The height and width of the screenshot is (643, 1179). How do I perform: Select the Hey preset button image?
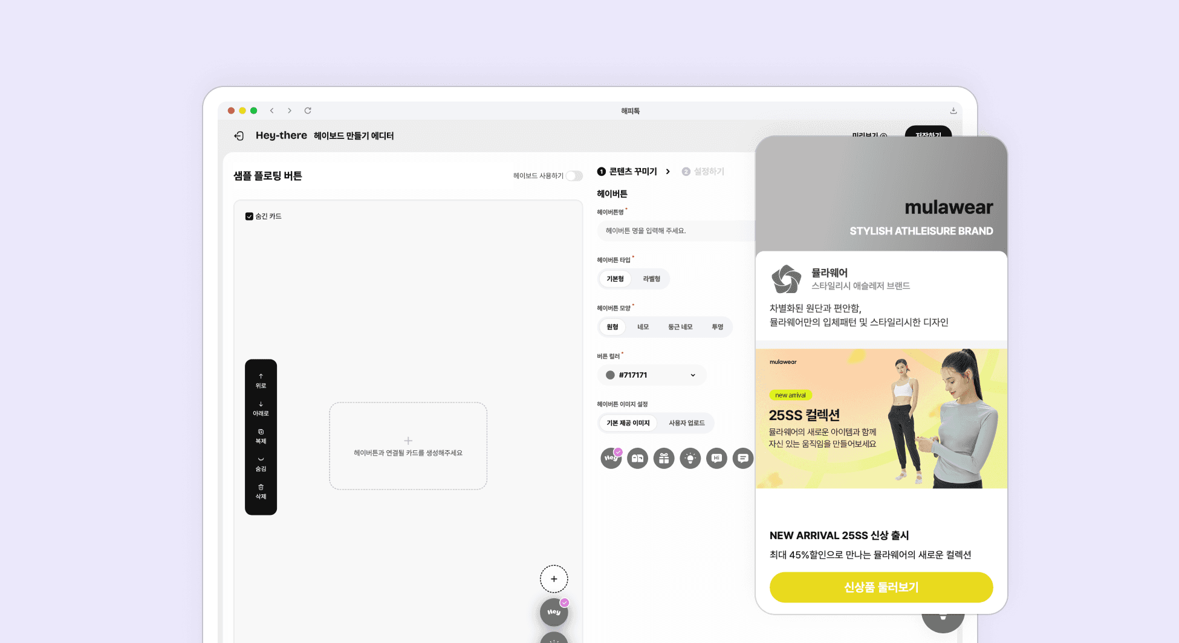611,458
